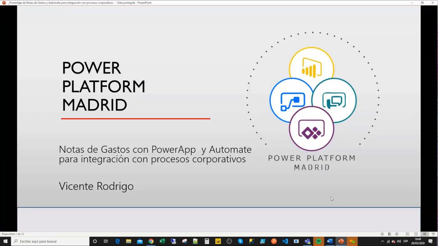Select the PowerPoint taskbar button

(x=341, y=241)
